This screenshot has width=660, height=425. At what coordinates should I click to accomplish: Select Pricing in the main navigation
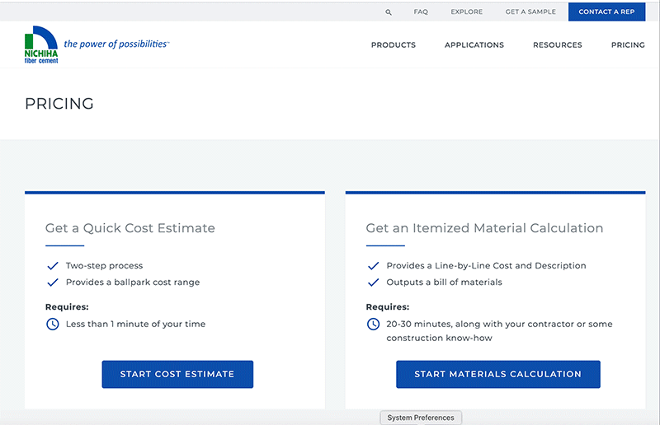click(x=628, y=45)
